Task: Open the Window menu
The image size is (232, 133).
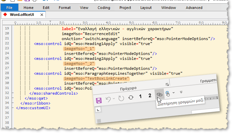Action: [169, 8]
